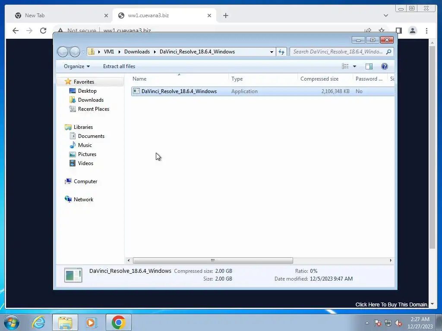Sort by the Password column header

(x=370, y=79)
